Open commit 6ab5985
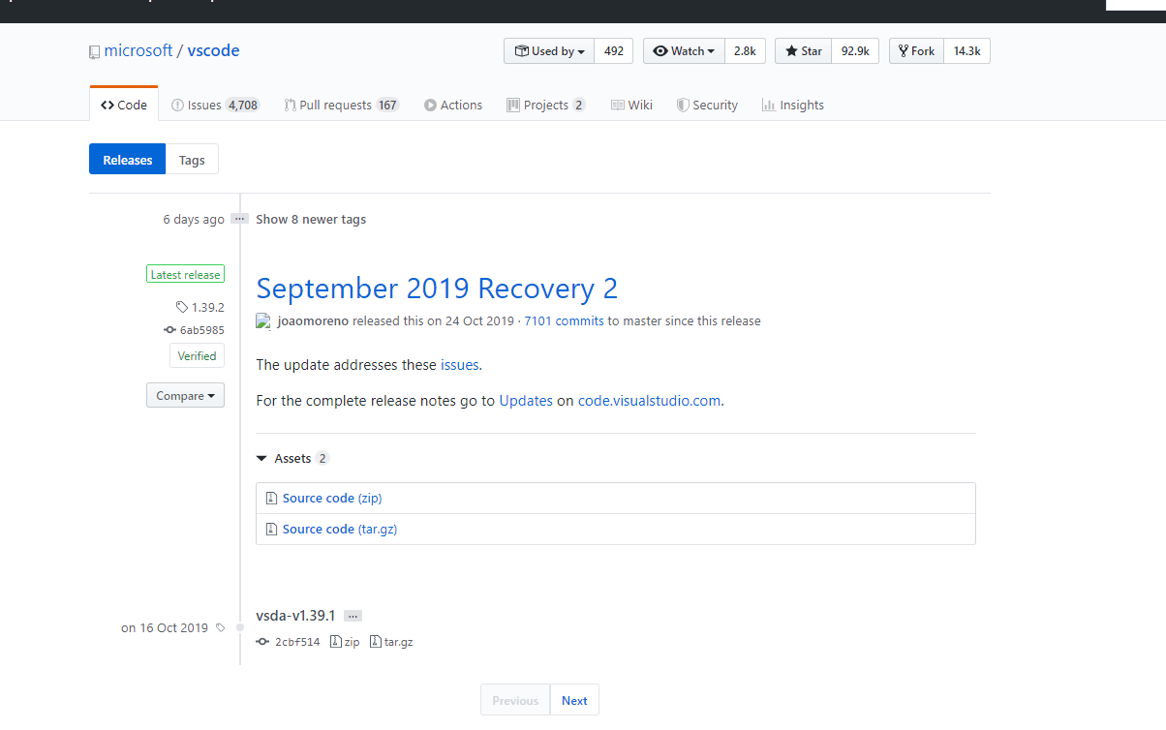 pos(195,330)
